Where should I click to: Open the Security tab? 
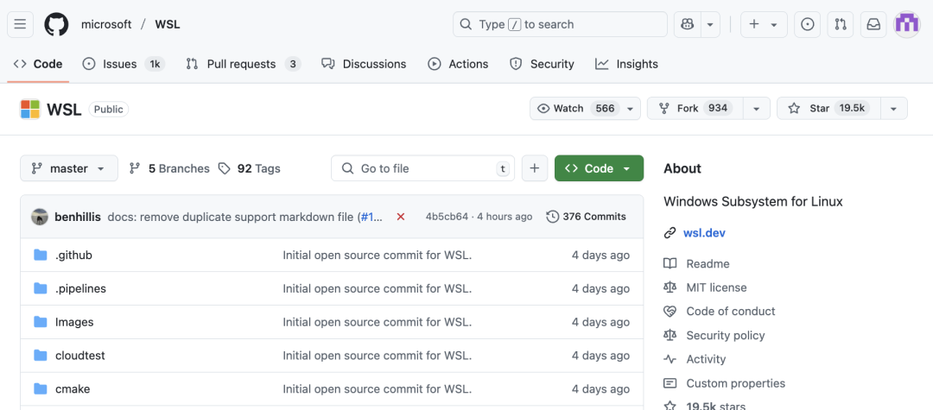pos(542,64)
